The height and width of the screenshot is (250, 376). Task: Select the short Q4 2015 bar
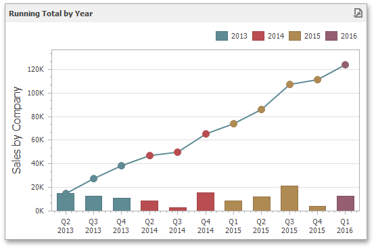click(317, 209)
